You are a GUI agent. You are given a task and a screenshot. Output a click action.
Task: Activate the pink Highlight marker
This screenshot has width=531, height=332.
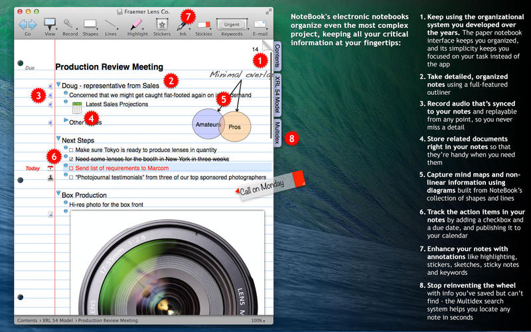tap(137, 25)
